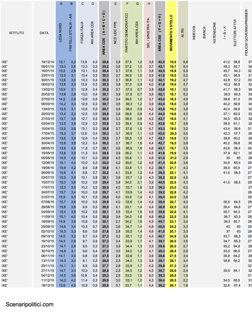
Task: Select Elettori Attivi 67,4 on 18/12/15
Action: [x=237, y=285]
